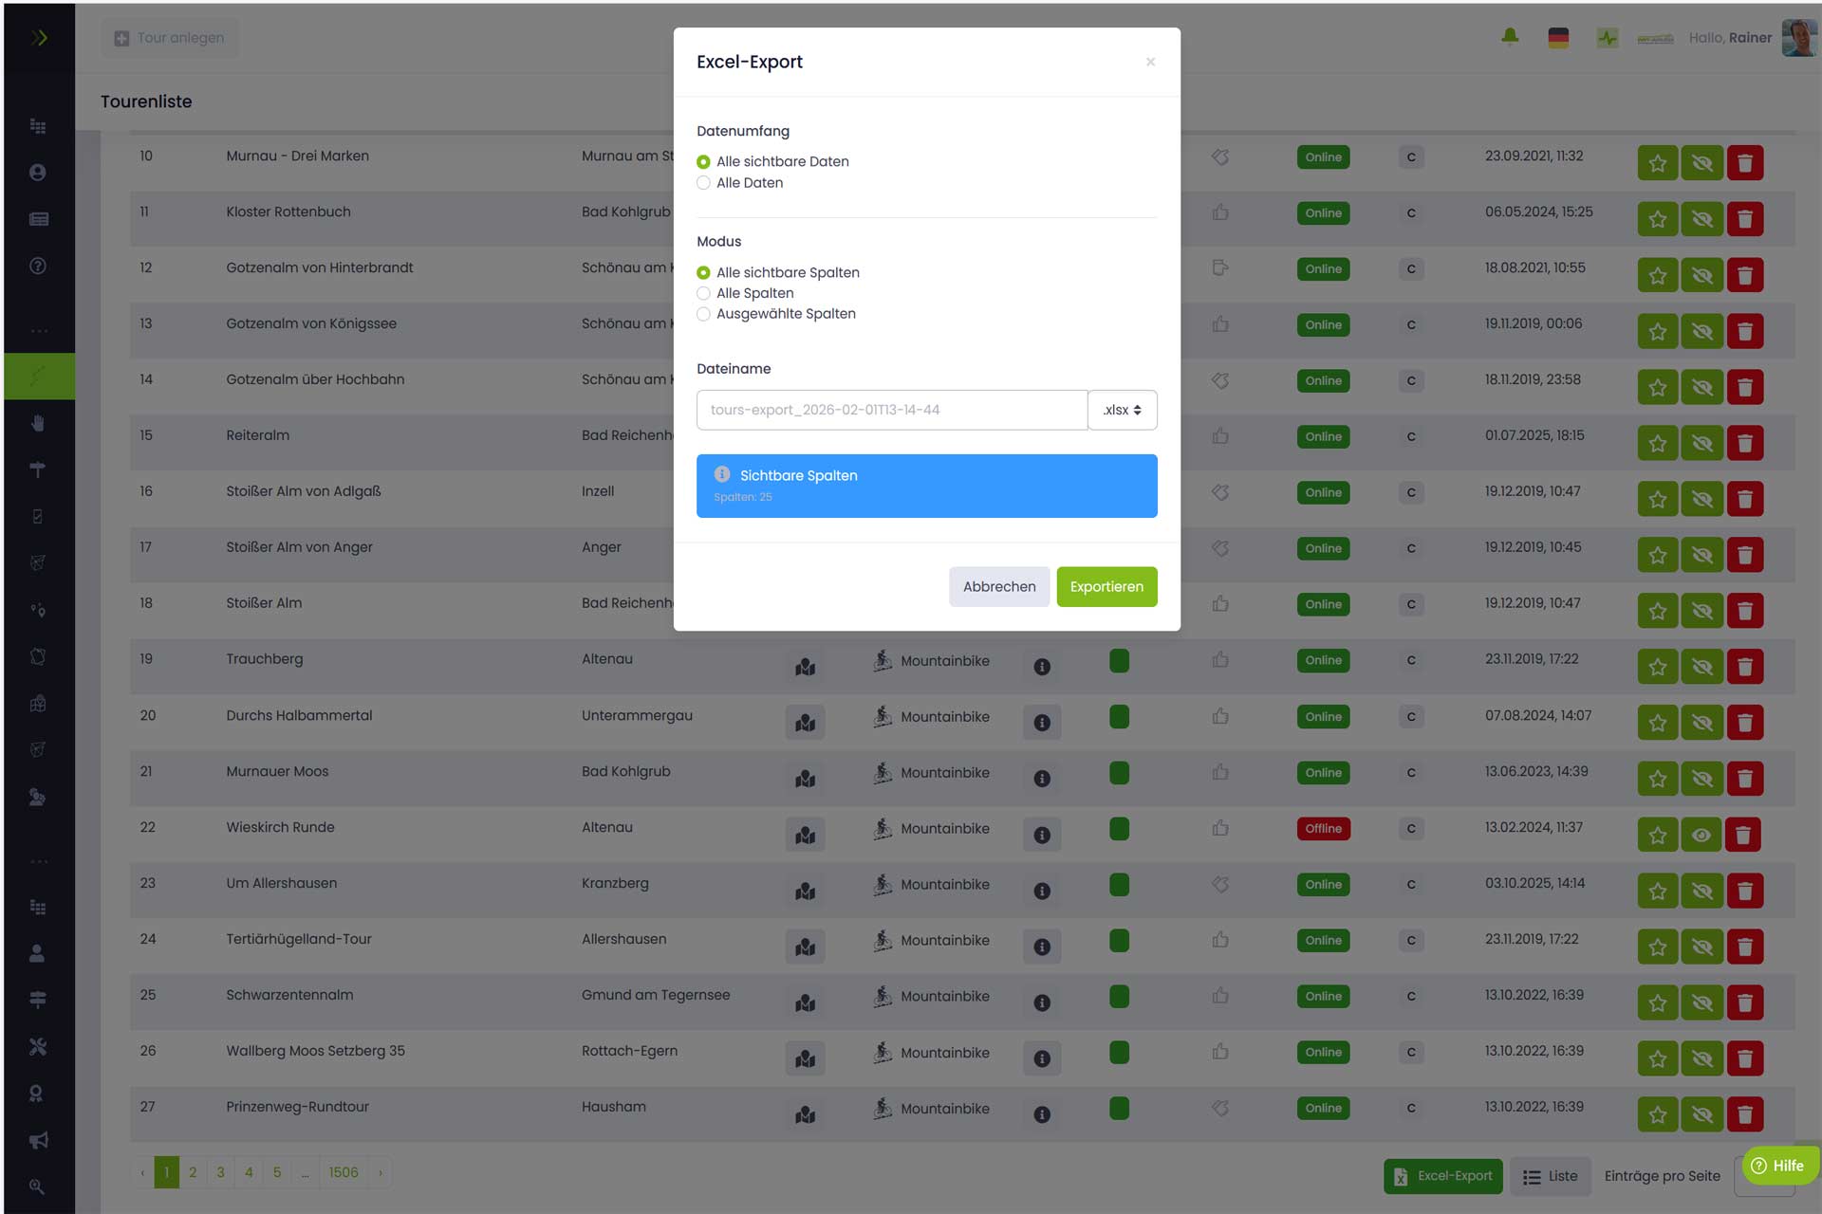1822x1214 pixels.
Task: Click the star favorite icon for Wieskirch Runde
Action: 1657,836
